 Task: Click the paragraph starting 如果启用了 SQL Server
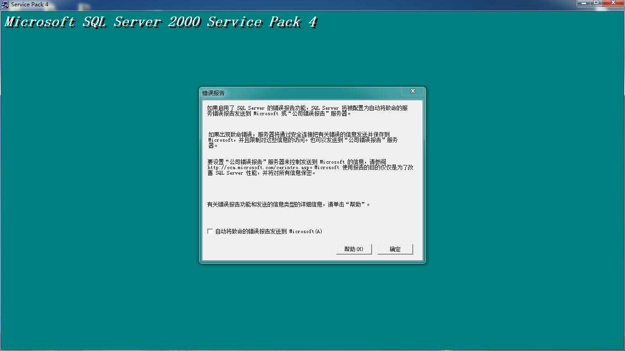point(307,111)
